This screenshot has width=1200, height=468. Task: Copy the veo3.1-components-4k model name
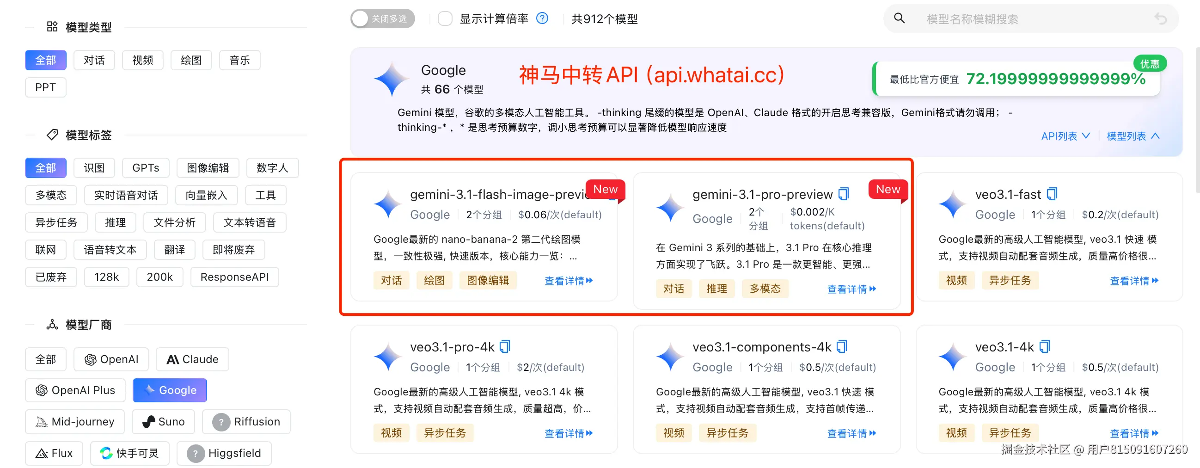[x=842, y=347]
